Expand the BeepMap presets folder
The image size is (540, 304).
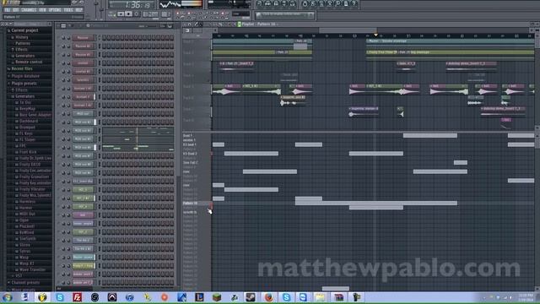[27, 109]
